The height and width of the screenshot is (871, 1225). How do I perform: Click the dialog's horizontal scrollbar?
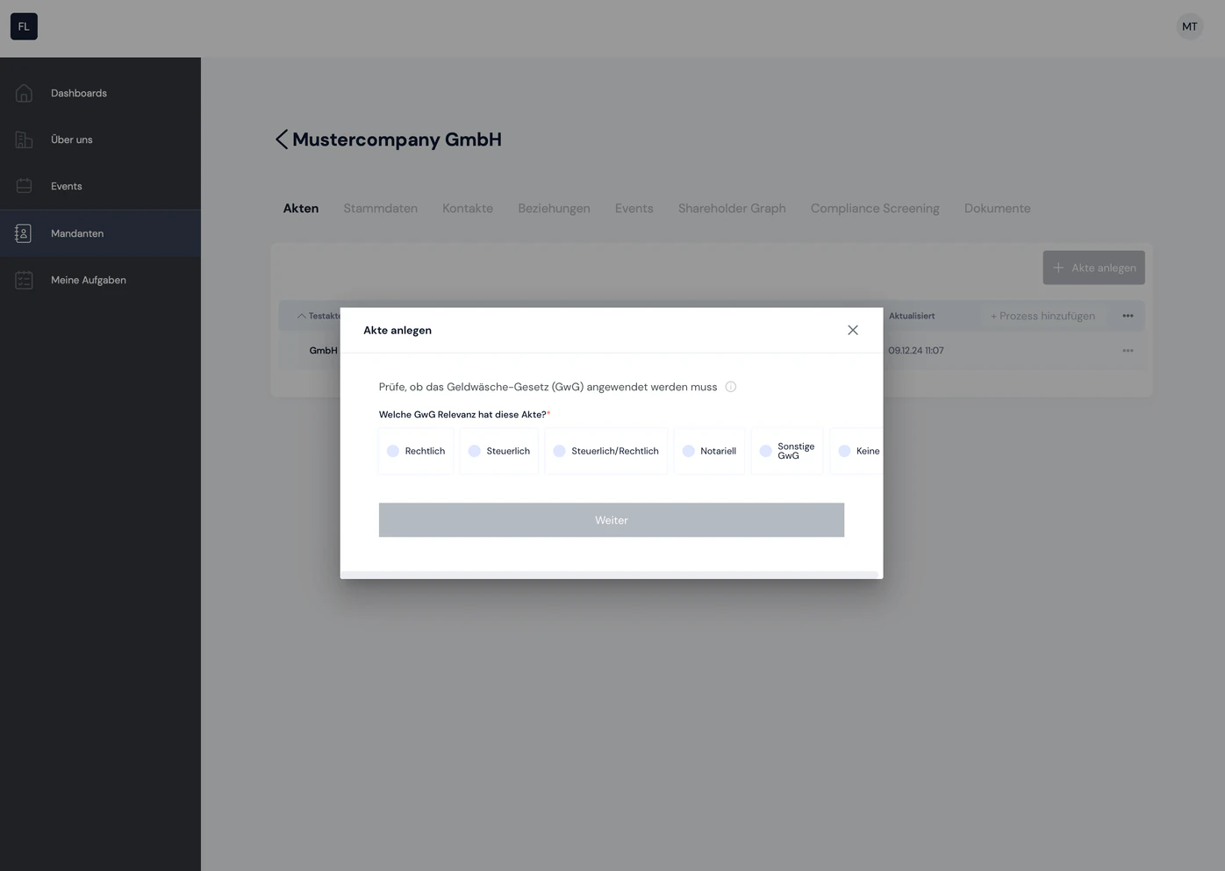click(x=609, y=575)
